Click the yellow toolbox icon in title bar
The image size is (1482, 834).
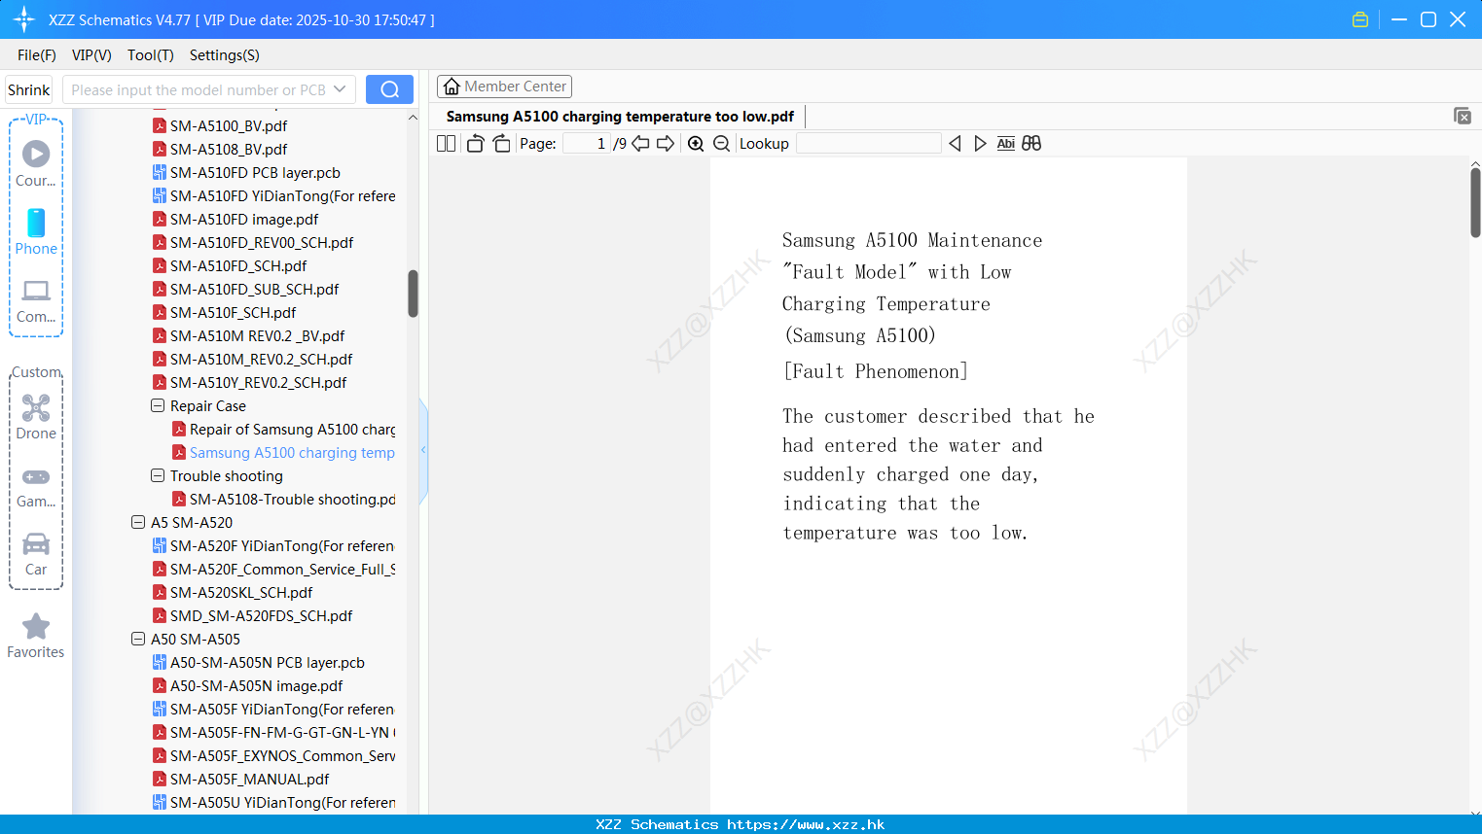coord(1360,19)
